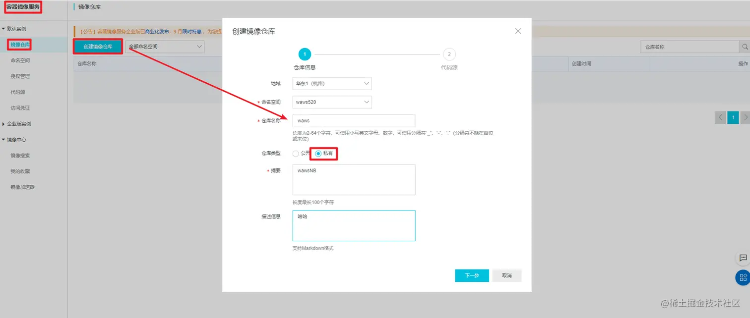
Task: Open the chat feedback icon at right edge
Action: [743, 258]
